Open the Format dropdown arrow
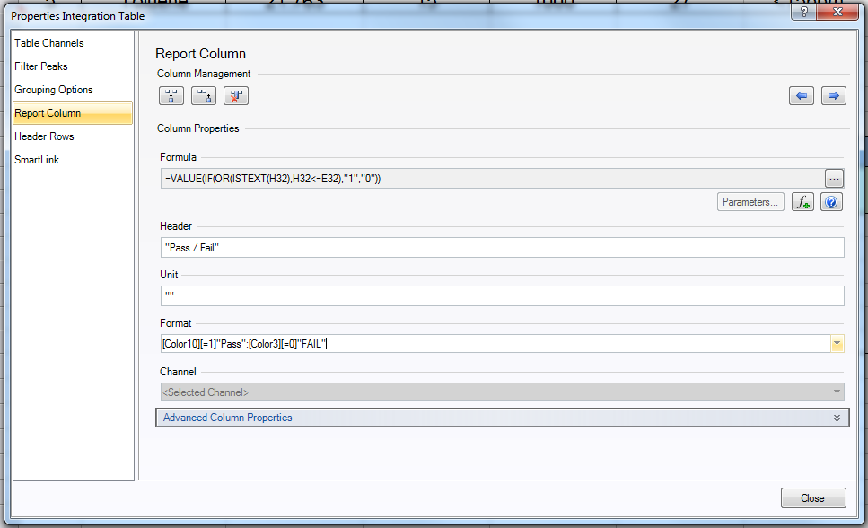Image resolution: width=868 pixels, height=528 pixels. tap(837, 344)
